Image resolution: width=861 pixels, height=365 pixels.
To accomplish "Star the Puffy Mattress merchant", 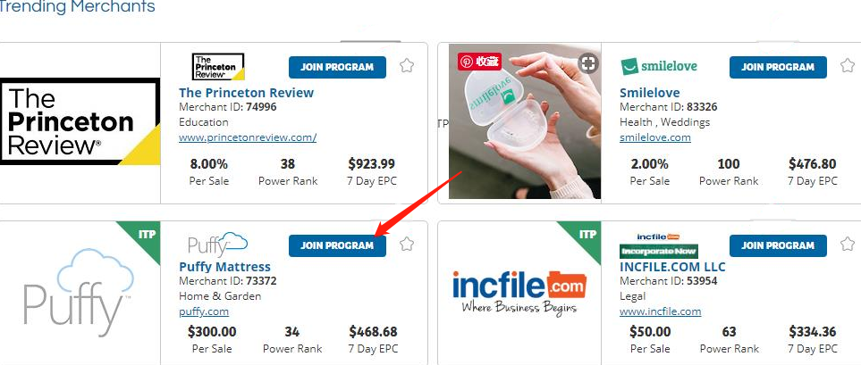I will coord(406,244).
